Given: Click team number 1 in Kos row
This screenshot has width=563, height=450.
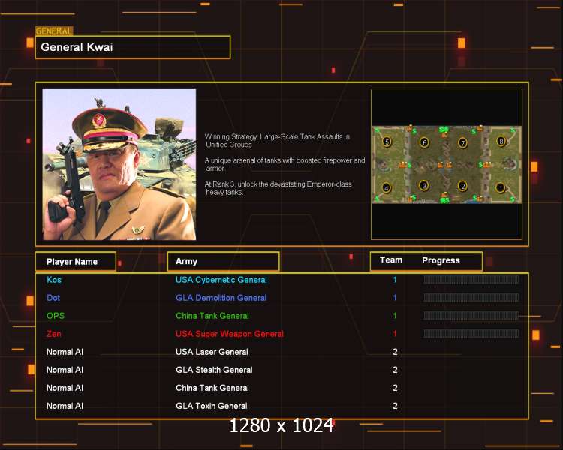Looking at the screenshot, I should pos(395,280).
